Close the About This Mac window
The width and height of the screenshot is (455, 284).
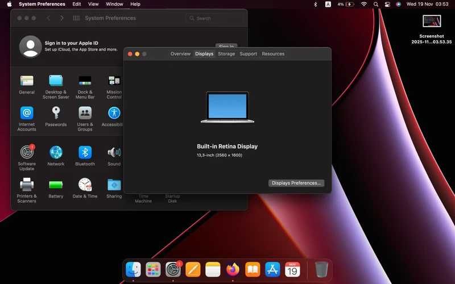coord(130,54)
